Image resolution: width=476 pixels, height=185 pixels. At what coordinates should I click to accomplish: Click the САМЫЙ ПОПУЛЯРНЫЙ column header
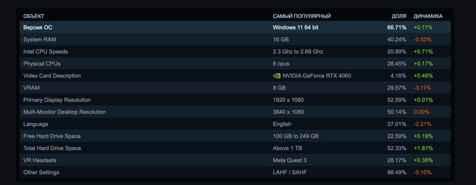(x=302, y=16)
